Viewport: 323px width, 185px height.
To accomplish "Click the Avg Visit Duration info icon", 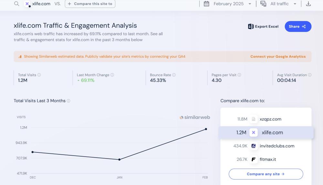I will point(310,75).
